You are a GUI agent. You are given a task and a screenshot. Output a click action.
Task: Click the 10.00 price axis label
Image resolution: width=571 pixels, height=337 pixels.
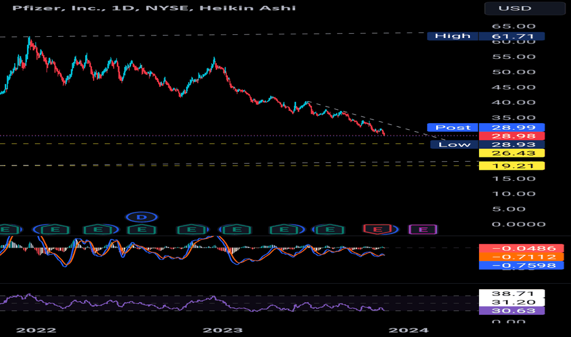[513, 194]
